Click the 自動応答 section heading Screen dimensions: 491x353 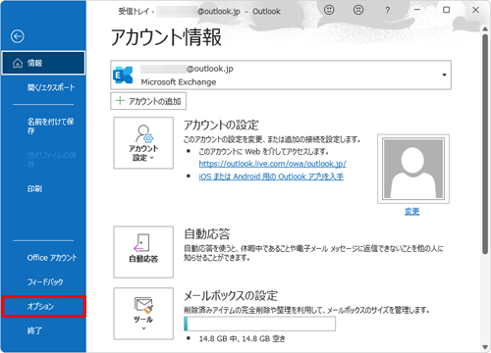coord(207,234)
